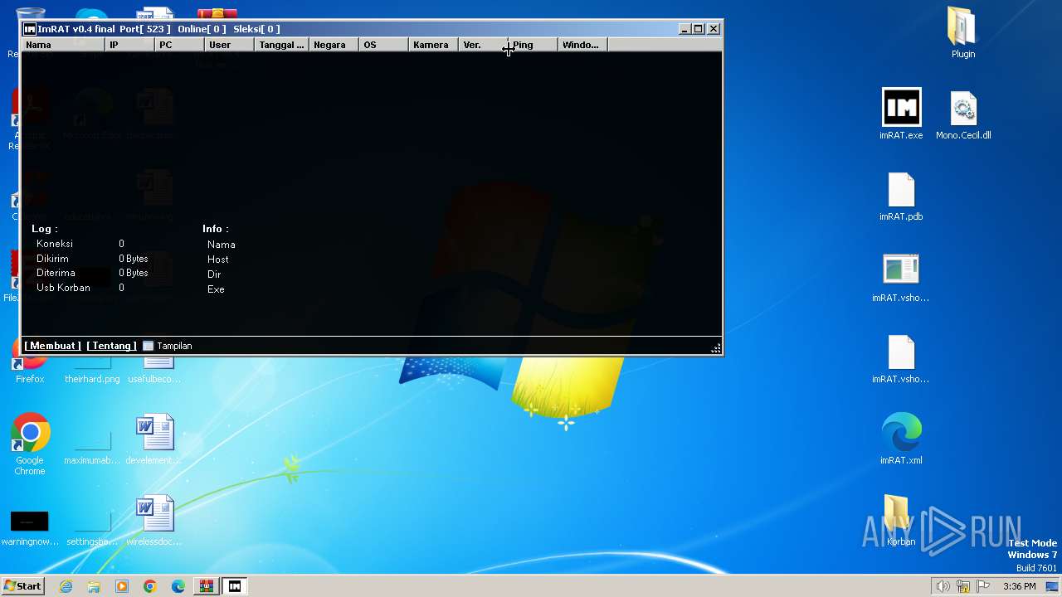Screen dimensions: 1062x597
Task: Click the Tampilan view icon
Action: click(149, 346)
